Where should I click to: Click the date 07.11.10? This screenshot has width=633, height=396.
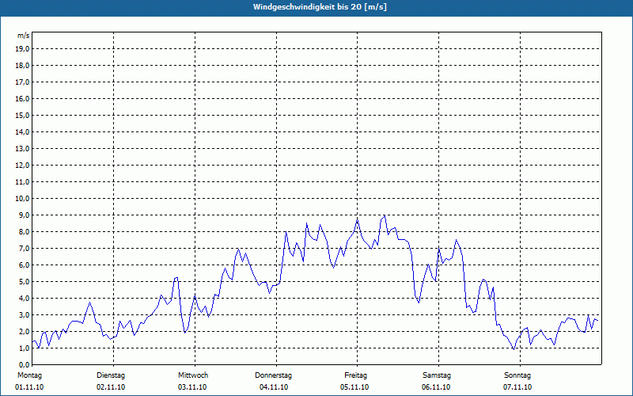[x=517, y=387]
